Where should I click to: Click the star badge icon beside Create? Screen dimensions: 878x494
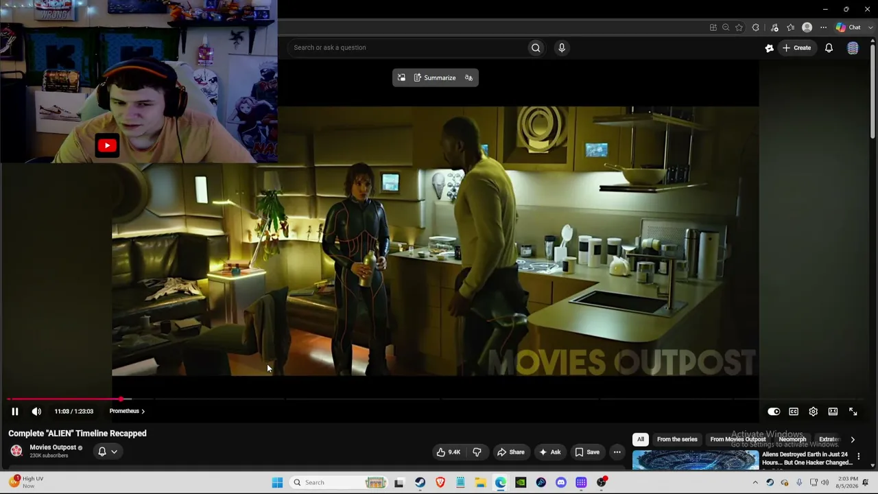click(x=769, y=48)
